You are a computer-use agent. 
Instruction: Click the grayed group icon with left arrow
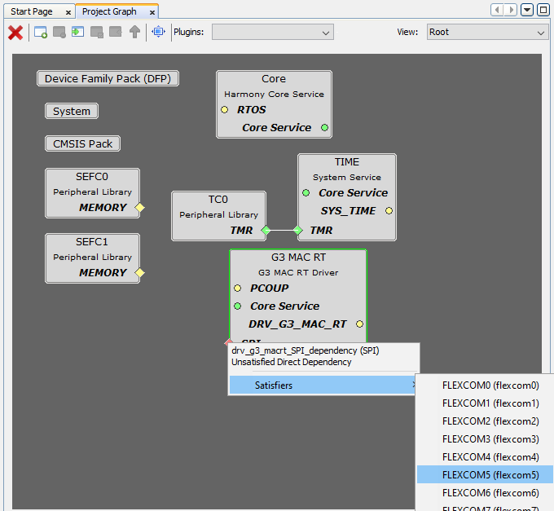click(116, 32)
